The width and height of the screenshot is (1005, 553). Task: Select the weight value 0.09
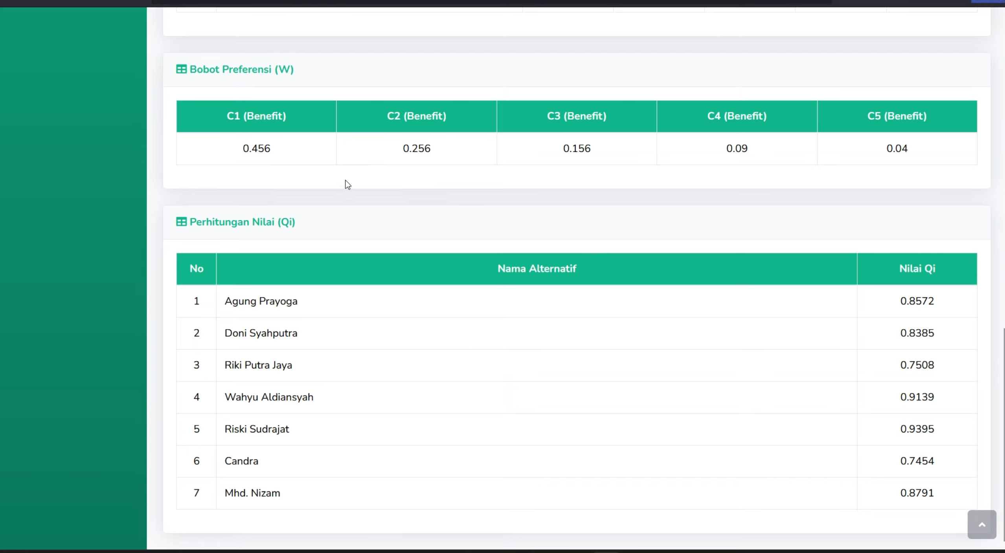(x=737, y=148)
